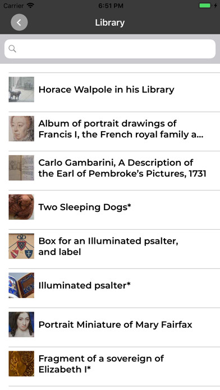View Portrait Miniature of Mary Fairfax title

116,324
